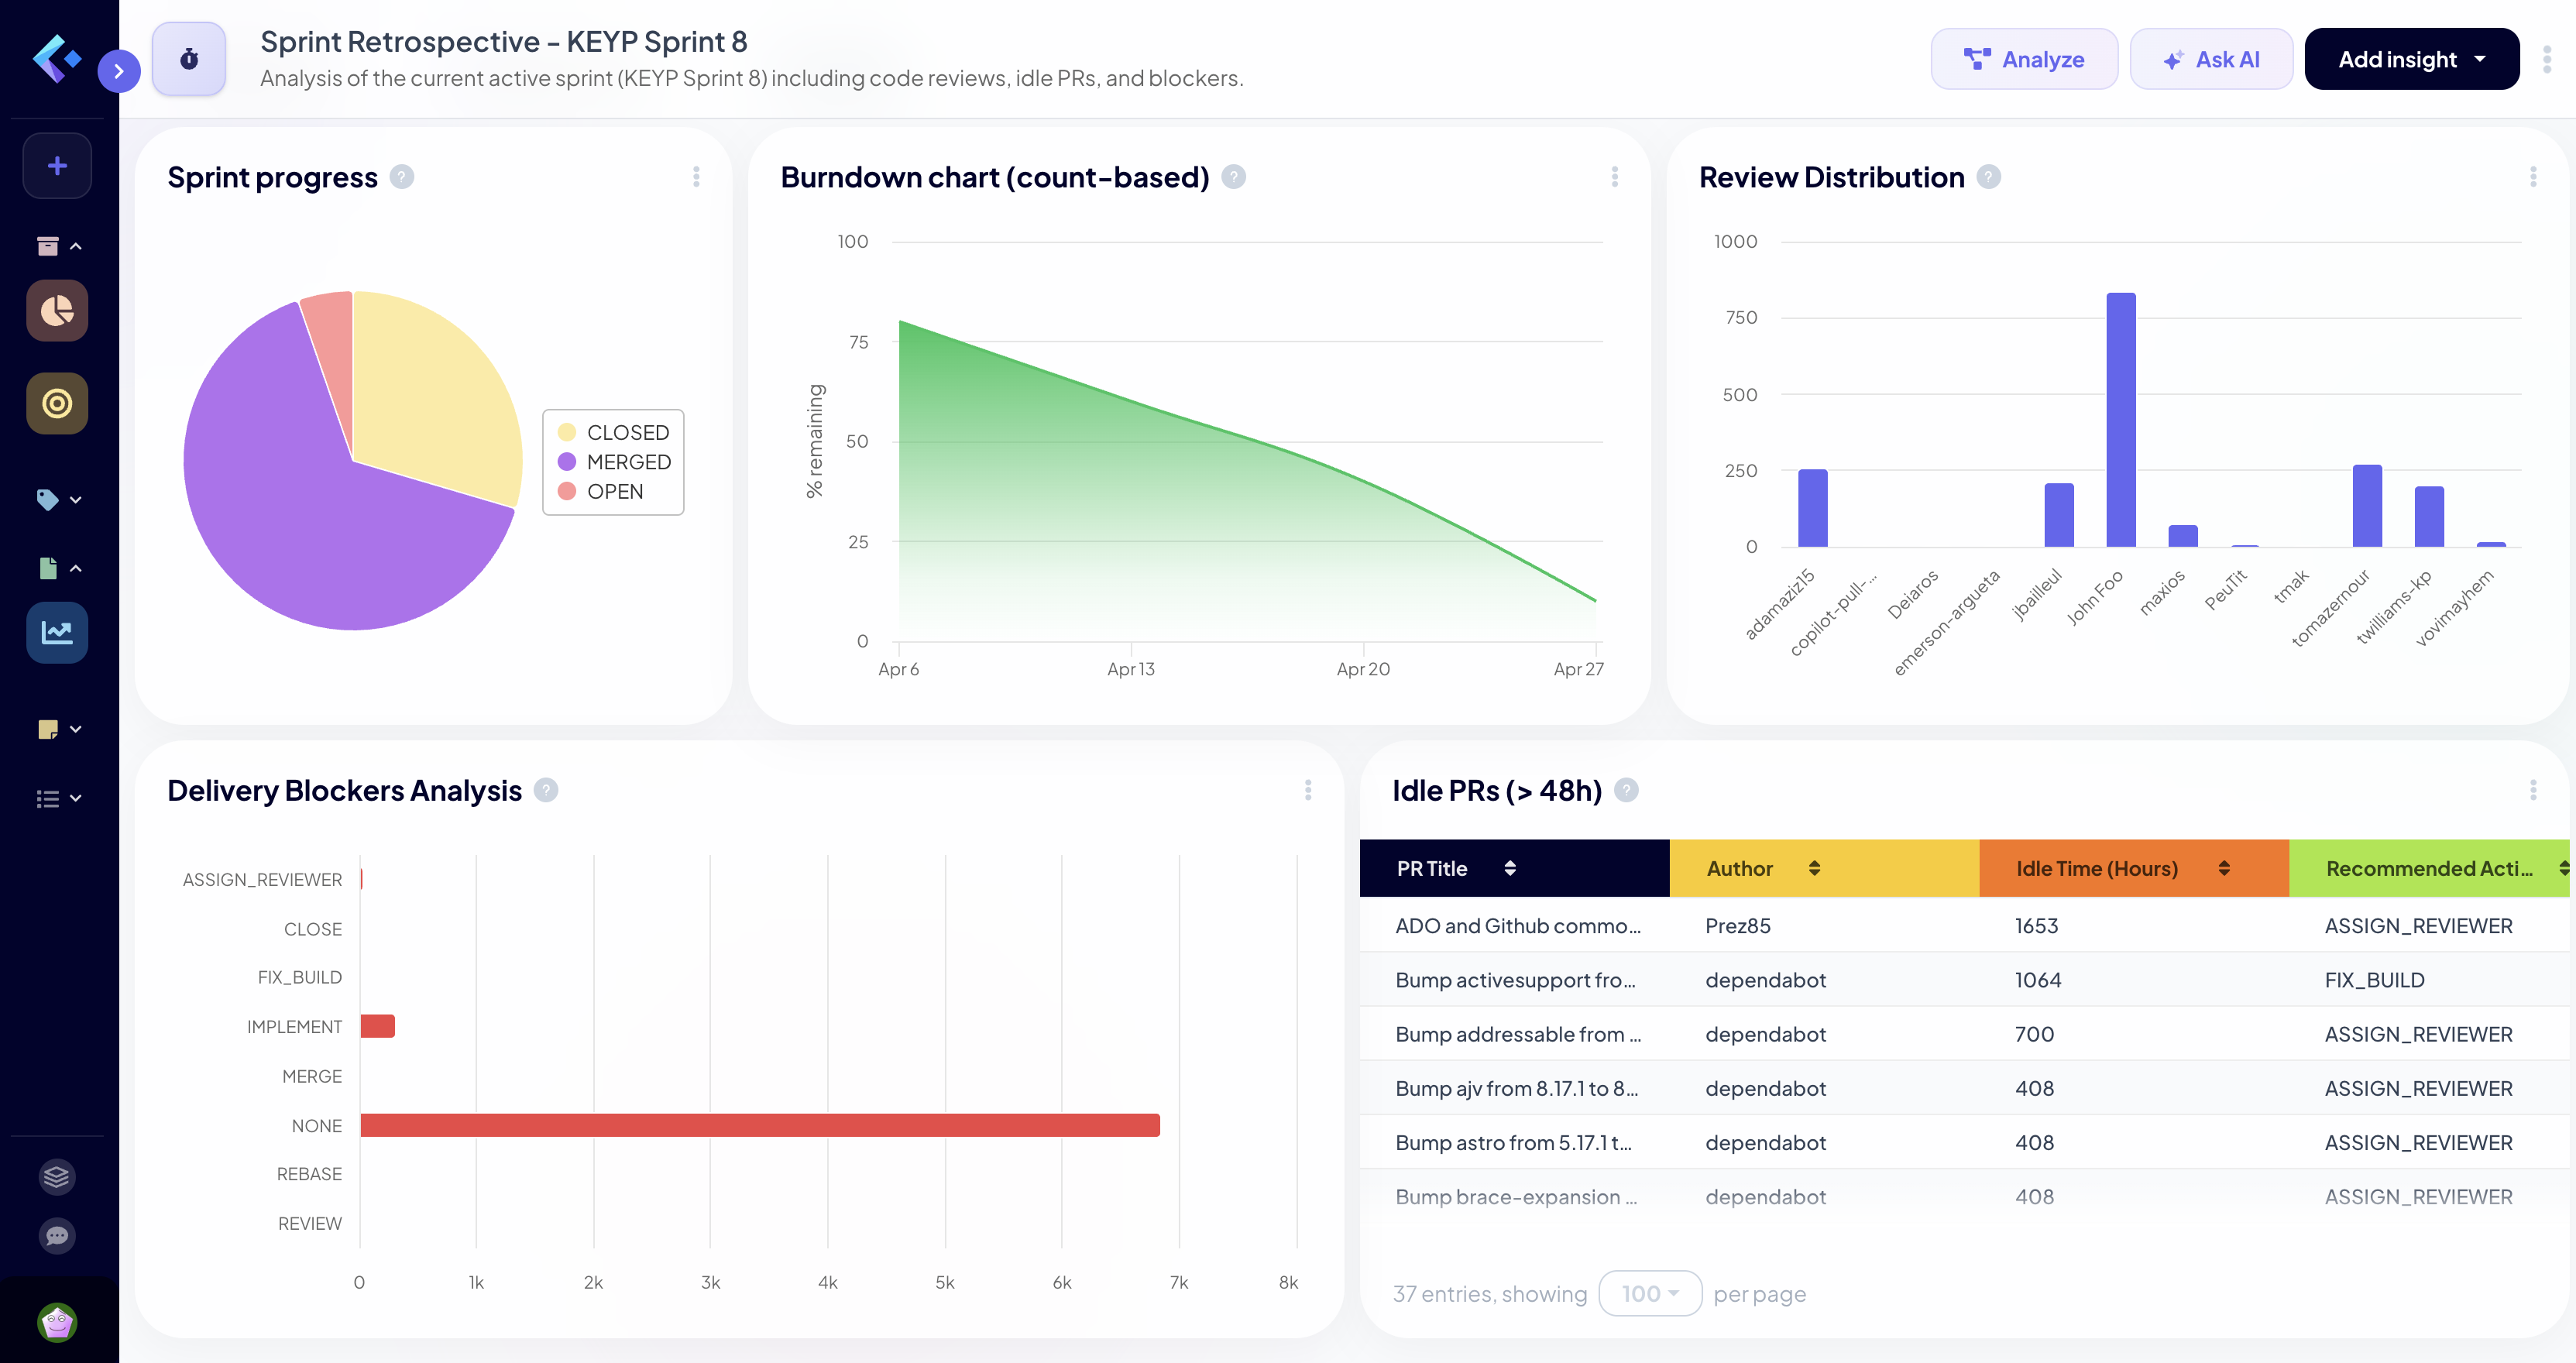Screen dimensions: 2576x1363
Task: Select row 'Bump astro from 5.17.1 t...'
Action: pyautogui.click(x=1964, y=1142)
